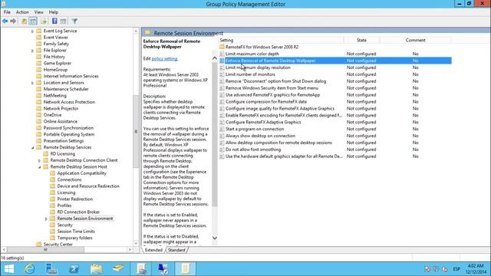
Task: Open the Help menu
Action: pyautogui.click(x=54, y=12)
